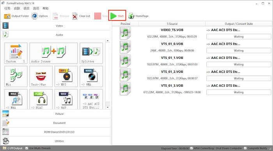
Task: Open the Text->Wav tool
Action: point(41,76)
